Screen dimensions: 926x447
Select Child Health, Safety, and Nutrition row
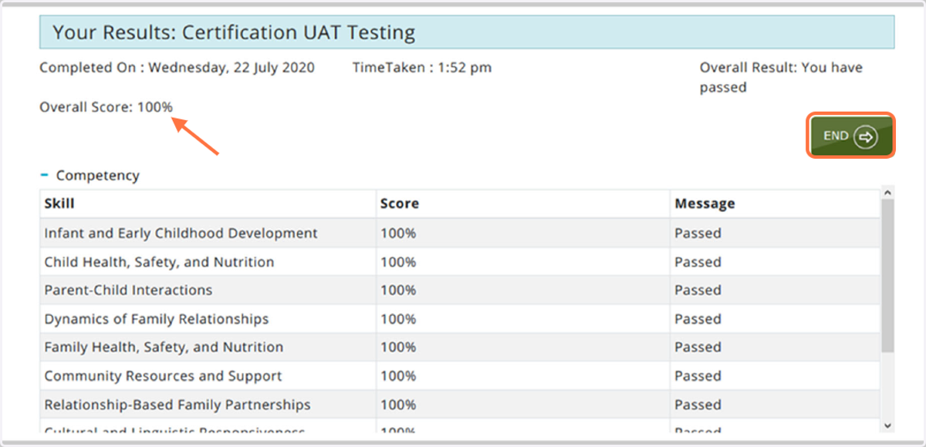460,262
